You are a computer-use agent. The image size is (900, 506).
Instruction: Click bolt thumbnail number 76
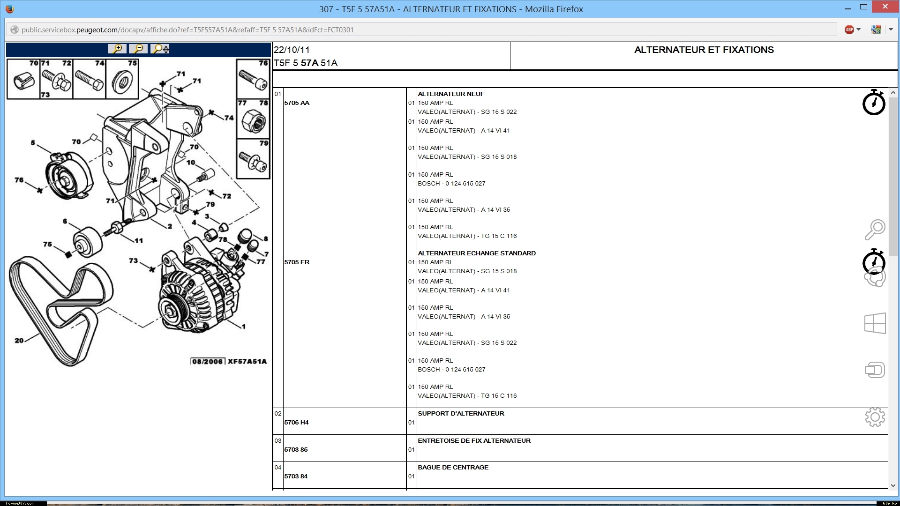(x=253, y=79)
